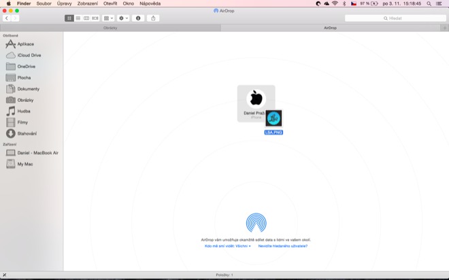
Task: Open the Úpravy menu
Action: coord(65,3)
